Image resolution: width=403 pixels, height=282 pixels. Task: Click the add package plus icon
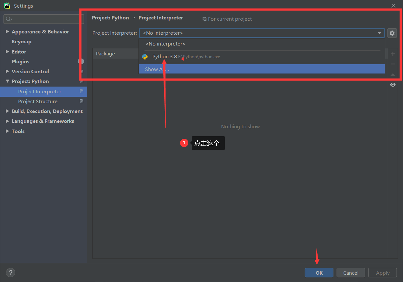393,54
